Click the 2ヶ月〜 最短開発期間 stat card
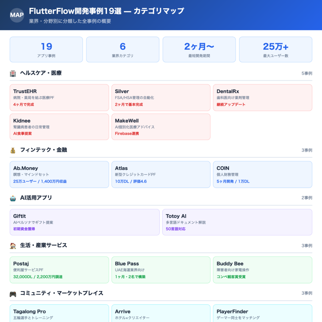The image size is (322, 322). coord(199,49)
